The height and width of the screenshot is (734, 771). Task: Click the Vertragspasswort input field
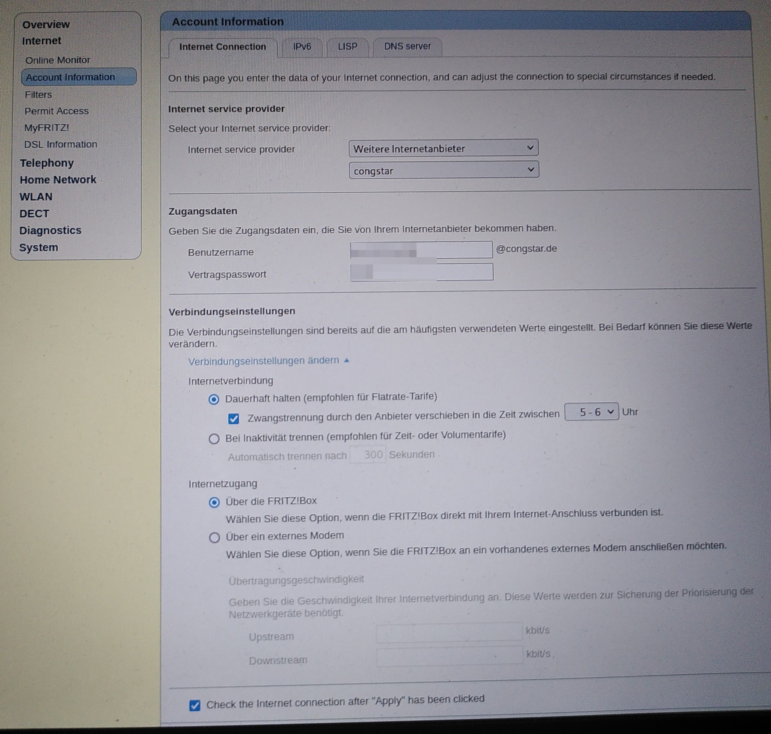(421, 272)
